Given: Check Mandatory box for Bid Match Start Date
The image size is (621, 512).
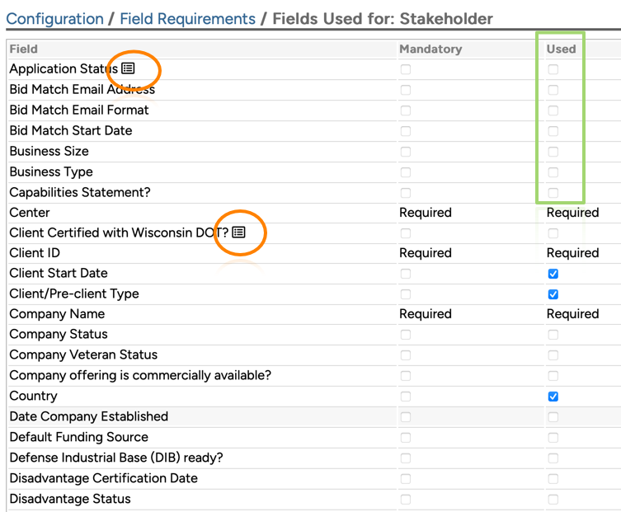Looking at the screenshot, I should [405, 131].
